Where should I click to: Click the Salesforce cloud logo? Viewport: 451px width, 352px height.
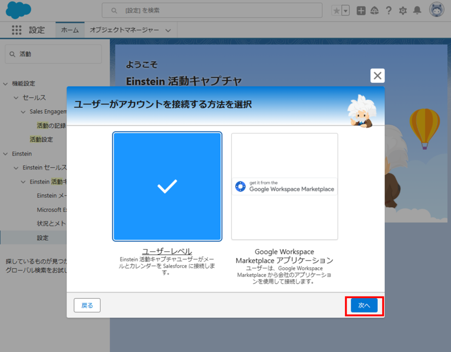18,10
